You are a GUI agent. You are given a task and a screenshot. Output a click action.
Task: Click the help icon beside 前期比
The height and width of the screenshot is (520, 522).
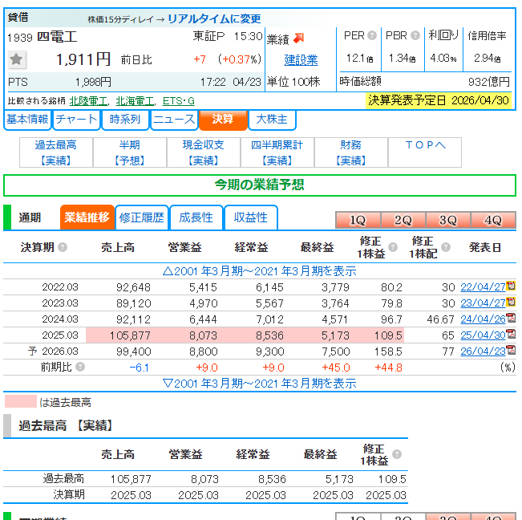coord(80,367)
